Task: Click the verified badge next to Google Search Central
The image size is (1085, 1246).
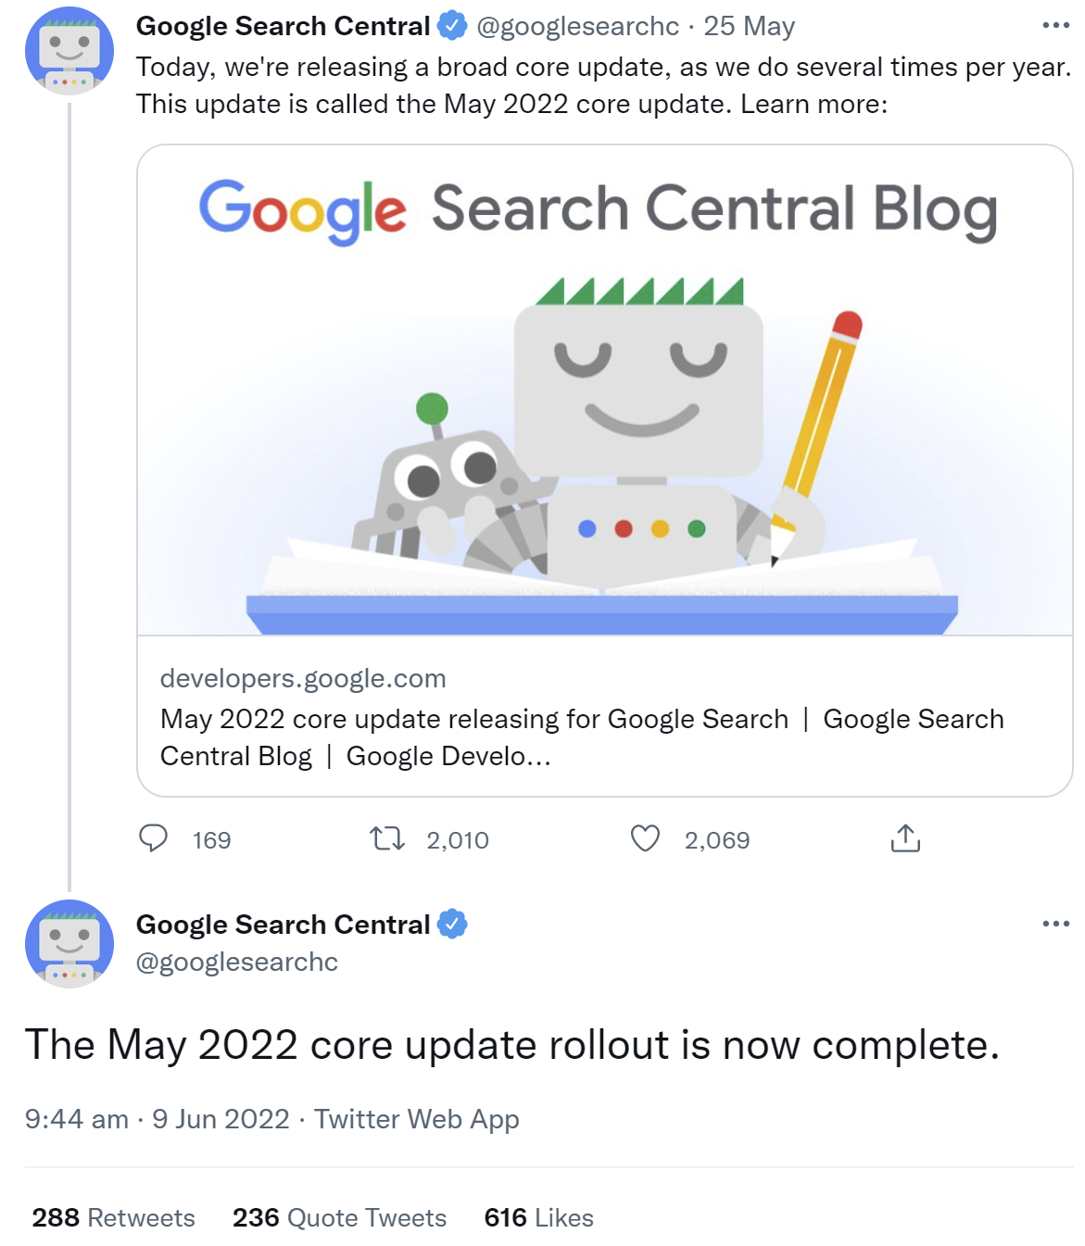Action: 451,26
